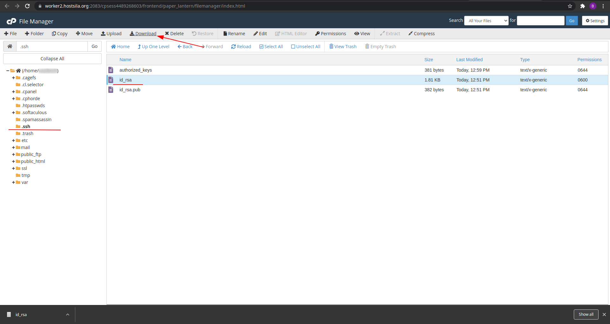
Task: Click the Rename file tool
Action: coord(234,34)
